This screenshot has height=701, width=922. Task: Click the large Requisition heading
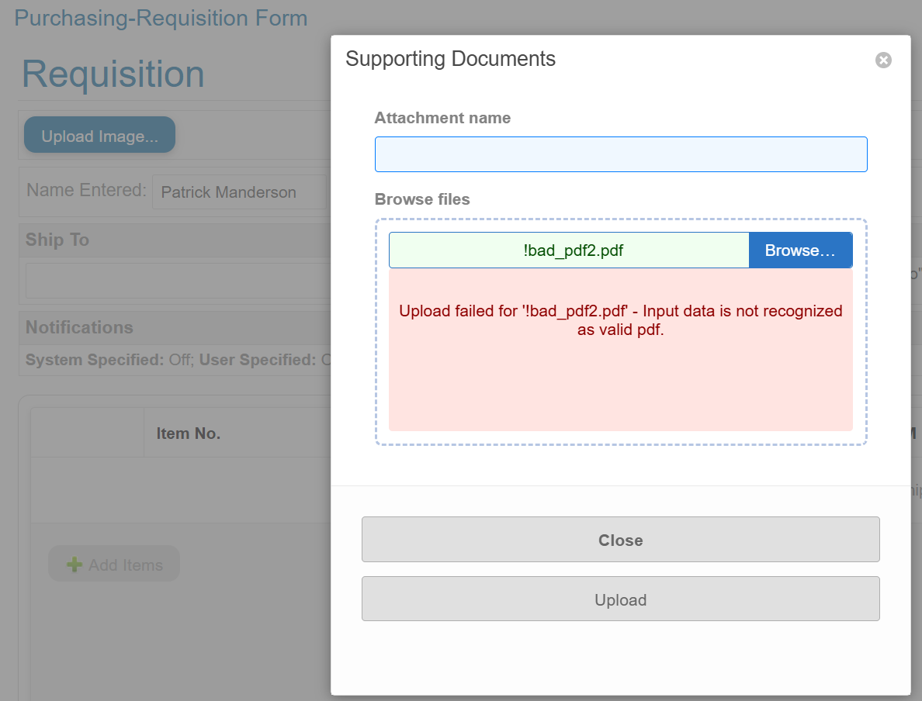(x=113, y=74)
